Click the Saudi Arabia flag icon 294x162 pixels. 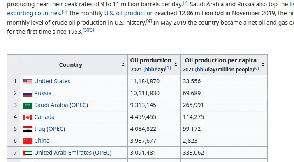[x=28, y=105]
